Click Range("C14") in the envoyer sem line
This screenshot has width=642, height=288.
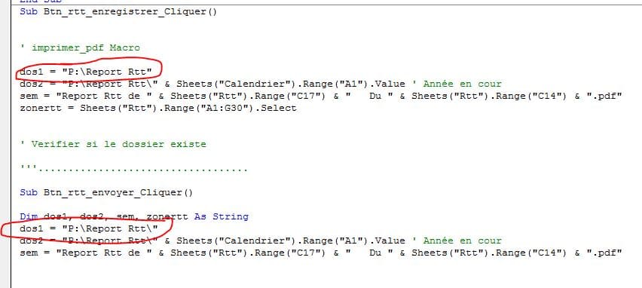coord(531,253)
